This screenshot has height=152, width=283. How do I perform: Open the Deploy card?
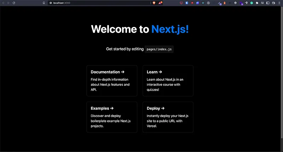click(x=168, y=117)
